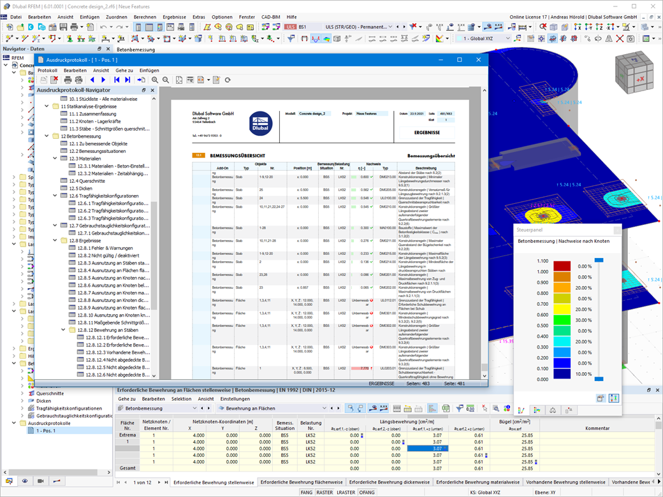Click the print icon in Ausdruckprotokoll toolbar
The height and width of the screenshot is (497, 663).
pos(68,80)
